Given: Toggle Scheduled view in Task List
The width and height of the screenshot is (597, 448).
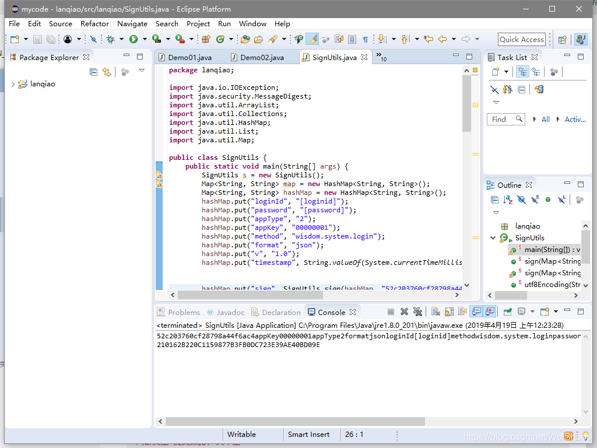Looking at the screenshot, I should (536, 72).
